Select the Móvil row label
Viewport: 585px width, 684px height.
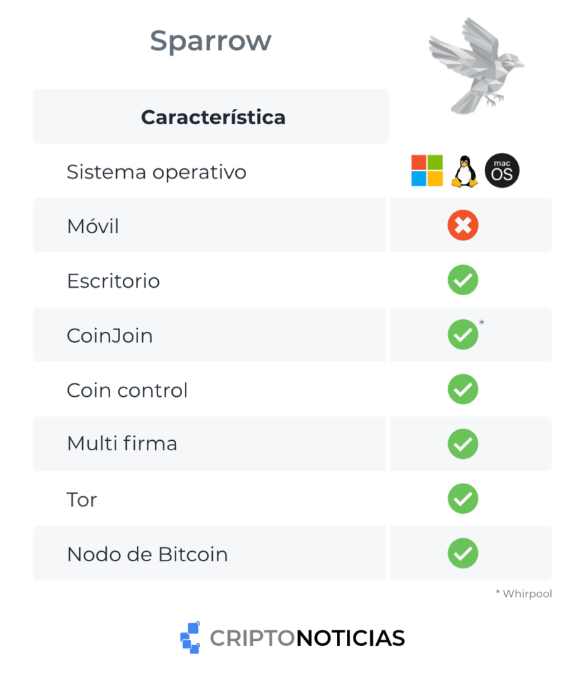coord(93,226)
